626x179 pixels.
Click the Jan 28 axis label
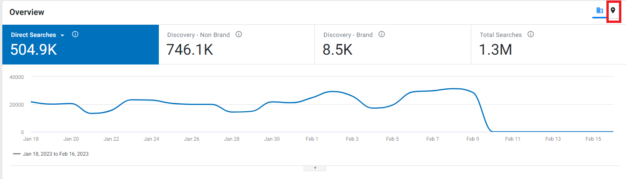click(x=232, y=139)
